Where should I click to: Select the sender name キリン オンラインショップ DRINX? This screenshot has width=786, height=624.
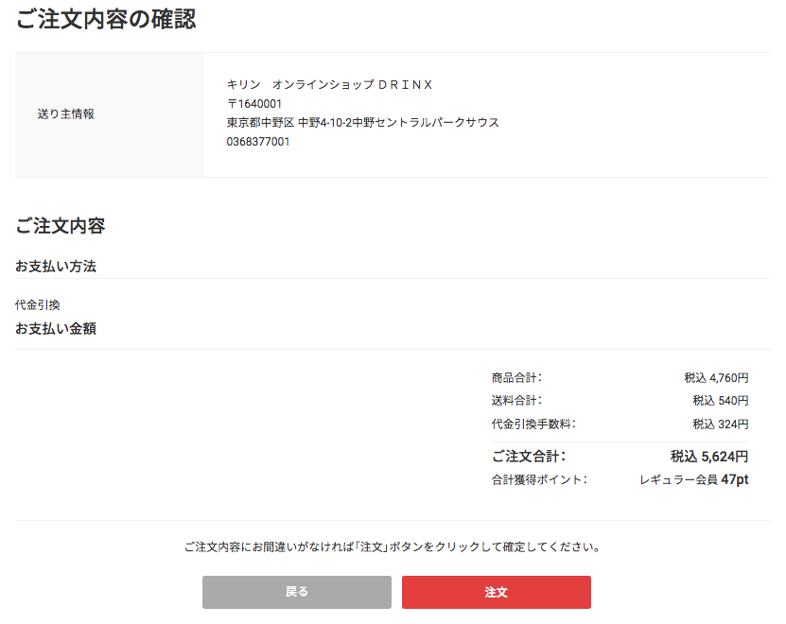(329, 85)
